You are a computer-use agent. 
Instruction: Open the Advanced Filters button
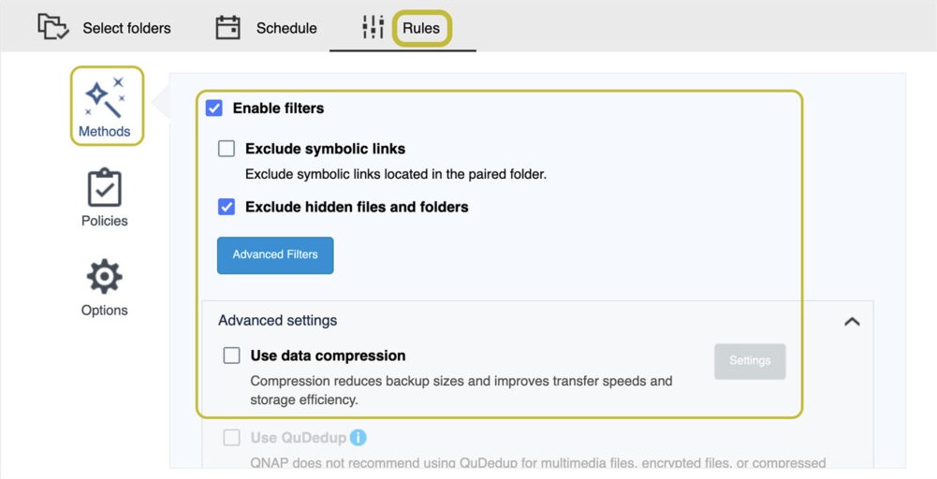tap(275, 255)
